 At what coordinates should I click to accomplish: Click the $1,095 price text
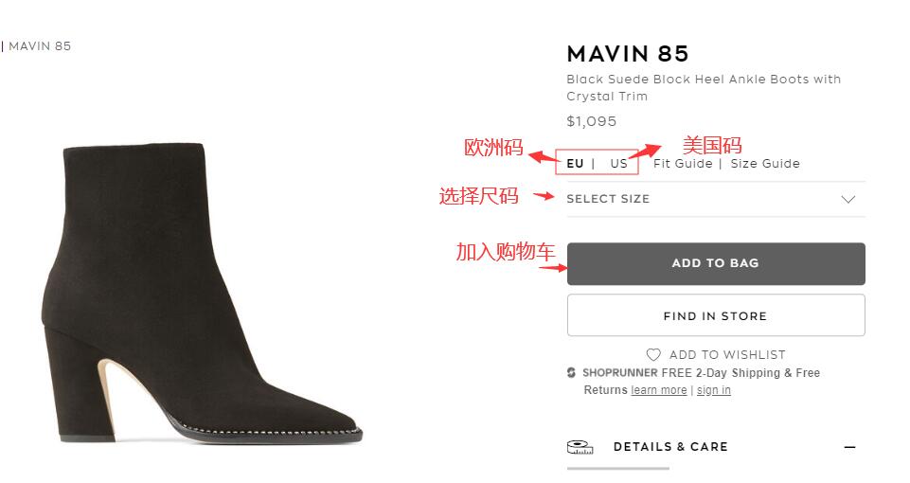point(592,121)
